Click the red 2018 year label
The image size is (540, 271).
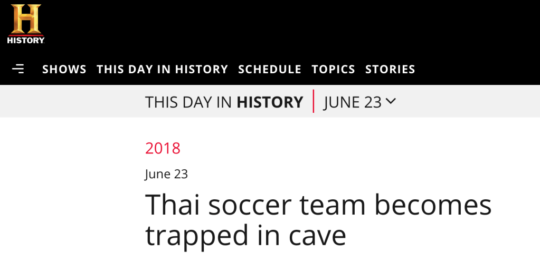point(163,148)
